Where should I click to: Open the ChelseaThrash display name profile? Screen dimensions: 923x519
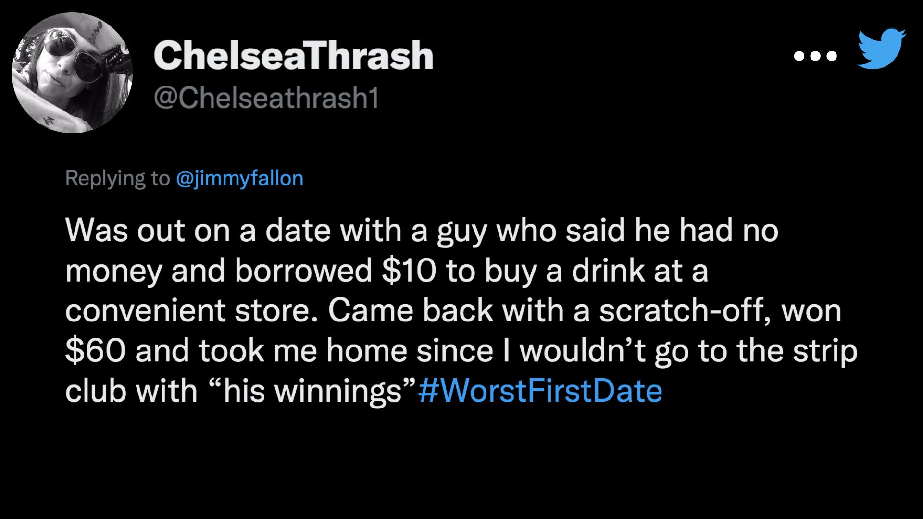click(x=294, y=56)
